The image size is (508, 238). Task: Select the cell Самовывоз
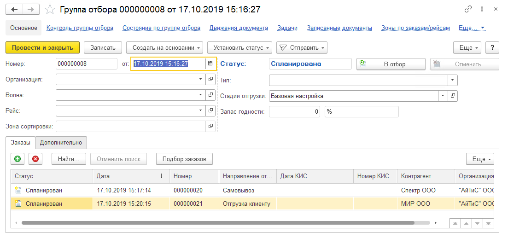248,191
